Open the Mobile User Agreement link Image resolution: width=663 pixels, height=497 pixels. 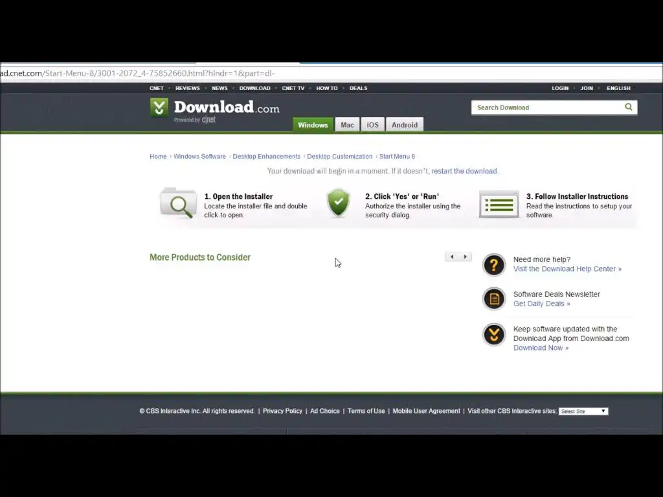(426, 411)
